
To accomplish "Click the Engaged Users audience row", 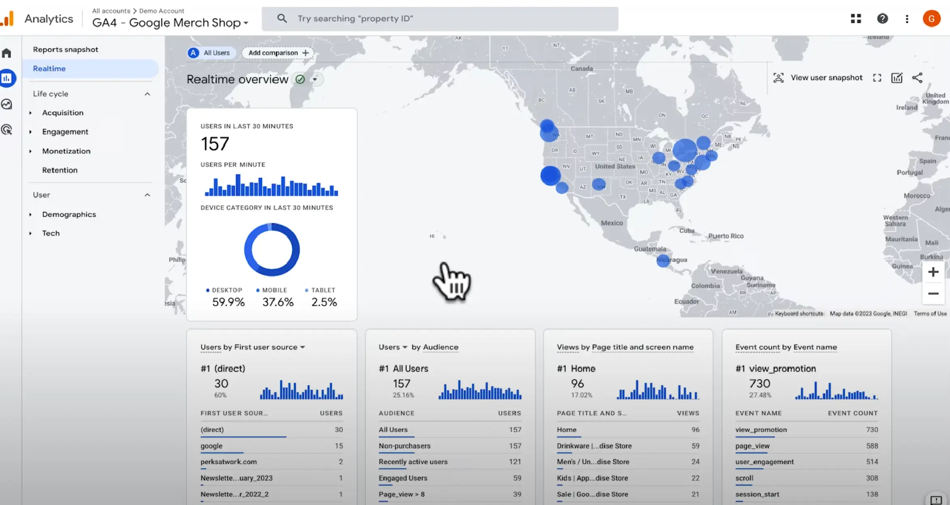I will 450,478.
